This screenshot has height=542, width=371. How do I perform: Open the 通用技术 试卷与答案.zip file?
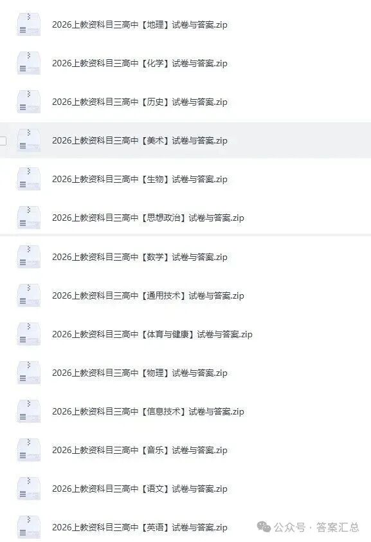148,295
